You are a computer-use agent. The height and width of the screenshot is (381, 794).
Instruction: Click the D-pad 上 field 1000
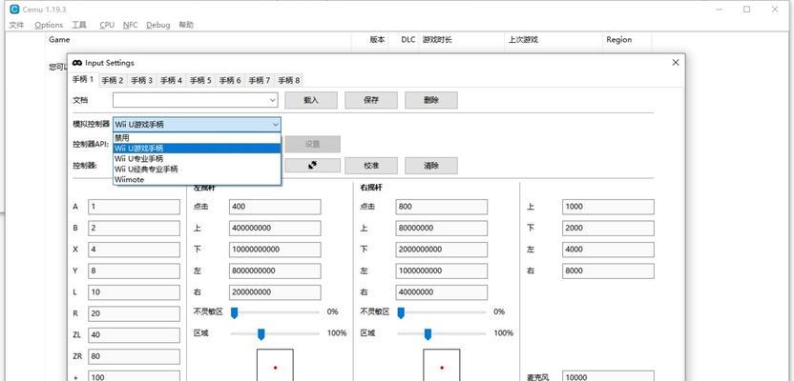608,207
